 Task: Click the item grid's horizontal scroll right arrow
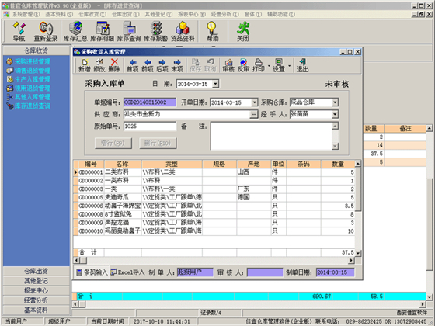tap(351, 261)
